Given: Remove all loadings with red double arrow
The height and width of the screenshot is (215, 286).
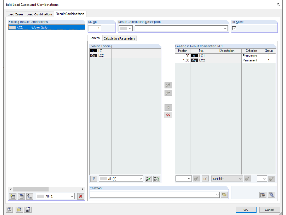Looking at the screenshot, I should coord(168,115).
